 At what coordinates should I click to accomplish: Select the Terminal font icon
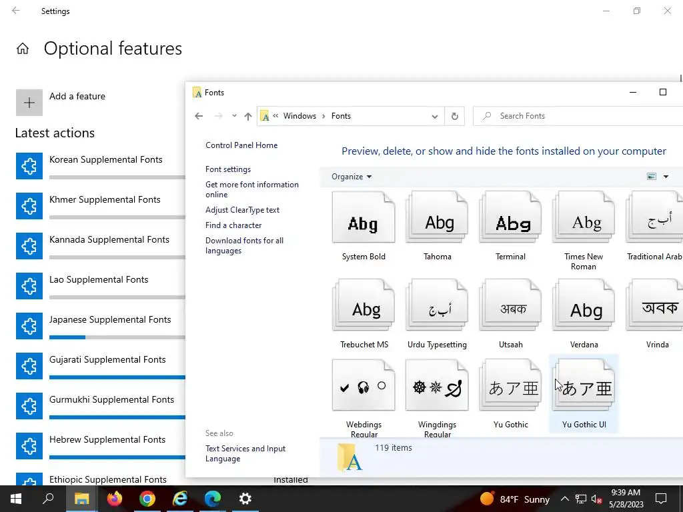pyautogui.click(x=510, y=218)
